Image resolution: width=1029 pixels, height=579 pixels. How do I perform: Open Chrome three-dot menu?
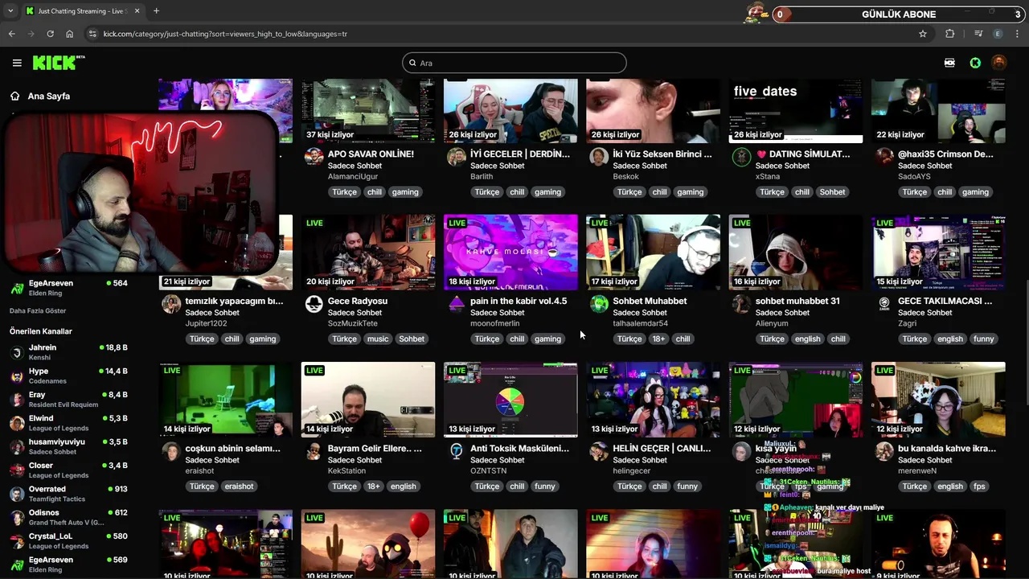(1018, 34)
